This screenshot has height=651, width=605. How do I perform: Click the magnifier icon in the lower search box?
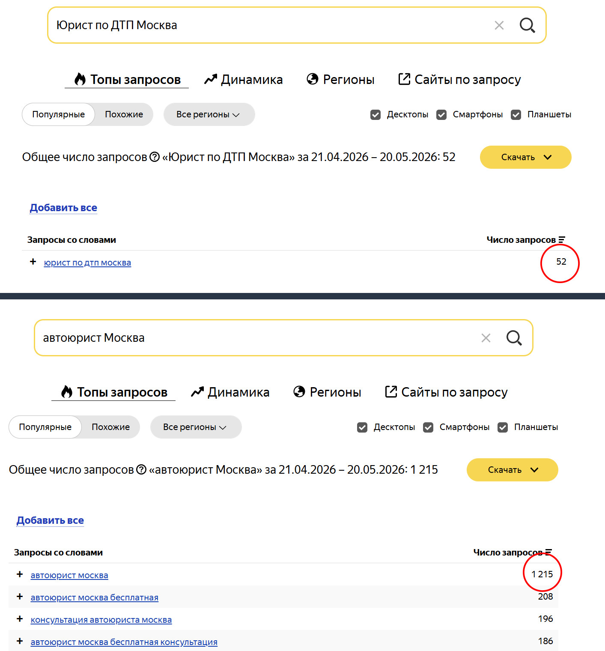(x=514, y=338)
